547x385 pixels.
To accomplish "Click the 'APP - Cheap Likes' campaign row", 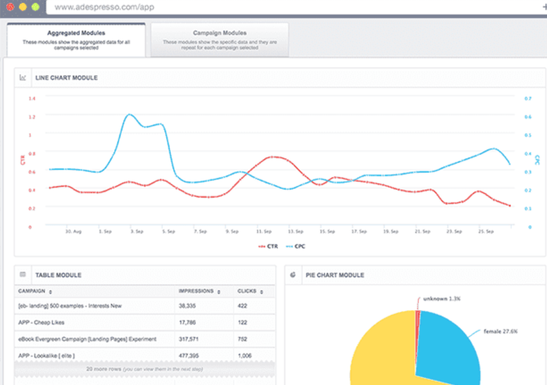I will (x=144, y=322).
